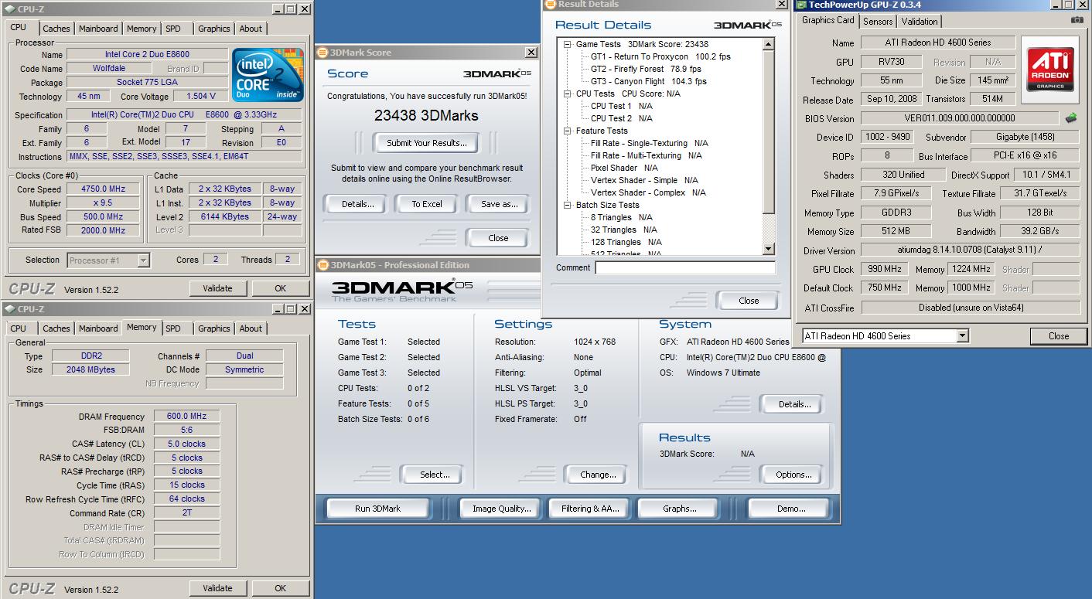Collapse the Game Tests tree node

pyautogui.click(x=568, y=44)
